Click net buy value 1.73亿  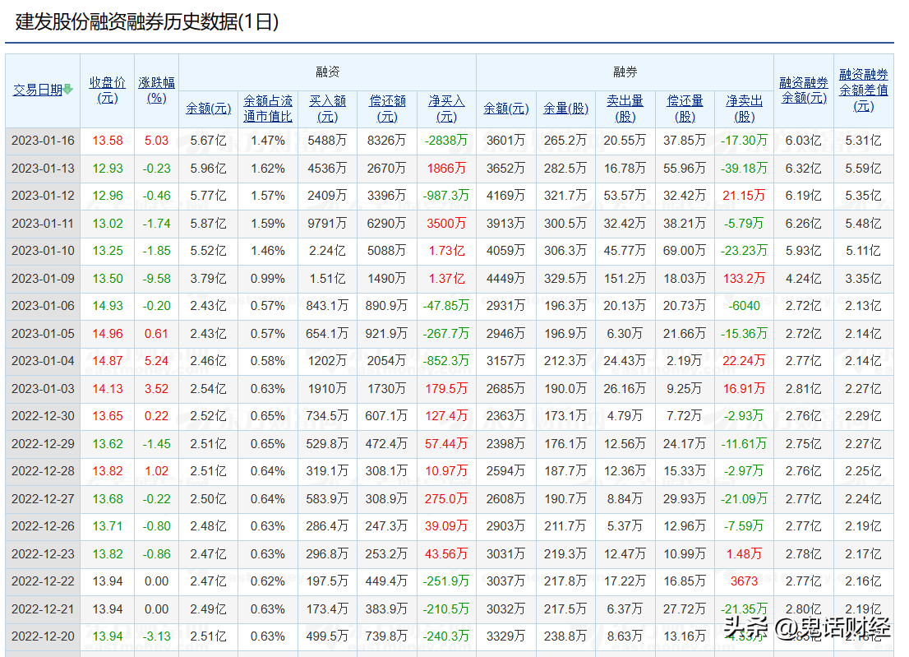coord(446,251)
